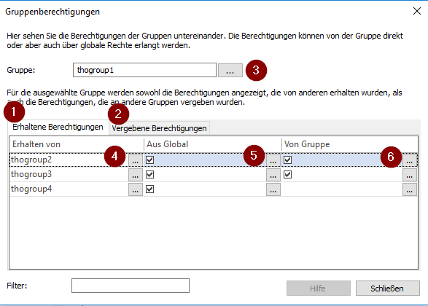Open group browse button next to thogroup1

point(230,71)
